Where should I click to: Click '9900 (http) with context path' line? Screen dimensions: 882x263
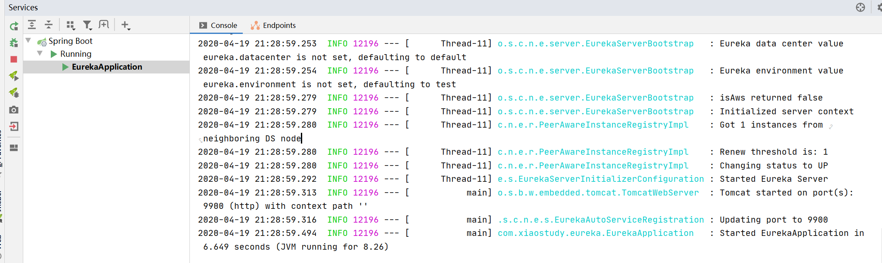286,206
